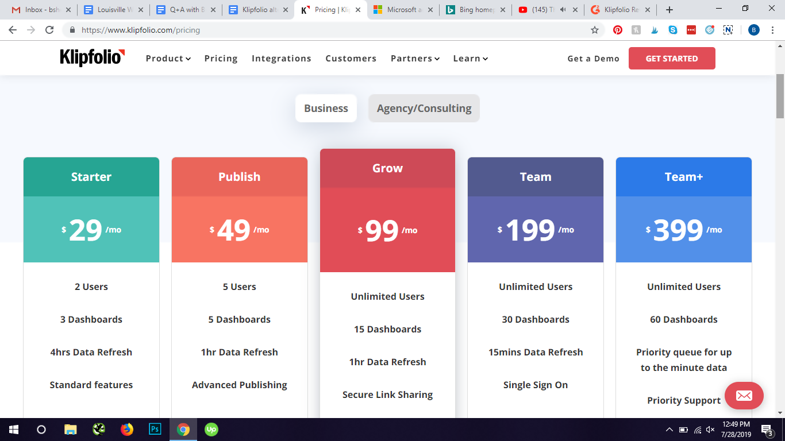785x441 pixels.
Task: Go back to the previous page
Action: click(13, 30)
